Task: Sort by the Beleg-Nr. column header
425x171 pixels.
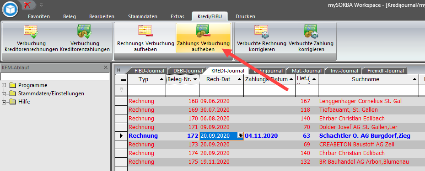Action: 183,79
